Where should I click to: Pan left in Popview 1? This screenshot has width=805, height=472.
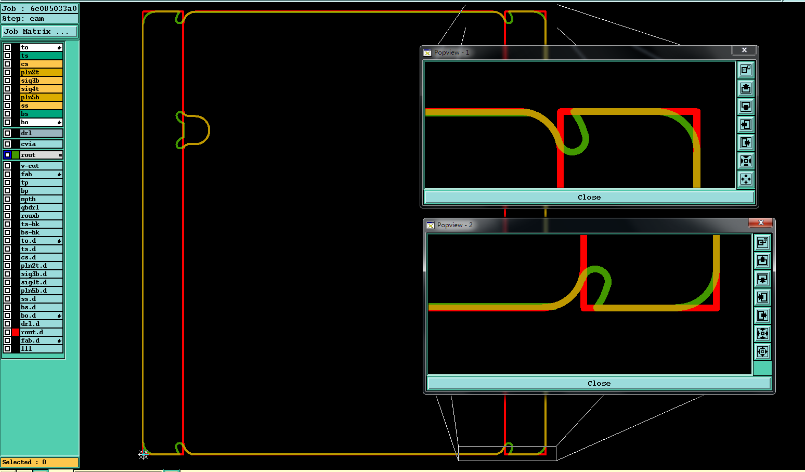(x=746, y=124)
